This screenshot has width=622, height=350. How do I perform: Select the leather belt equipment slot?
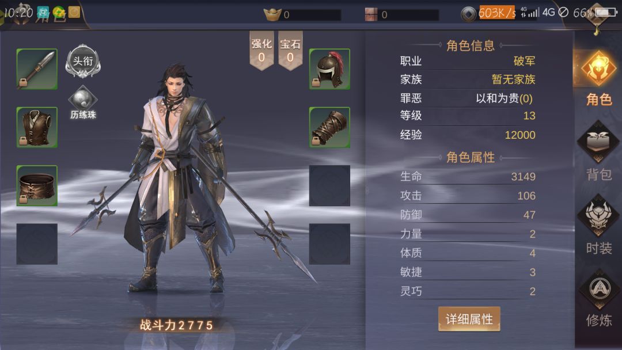[x=37, y=185]
